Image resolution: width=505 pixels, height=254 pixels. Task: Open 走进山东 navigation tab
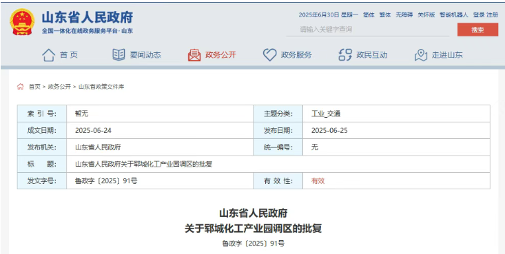point(447,55)
